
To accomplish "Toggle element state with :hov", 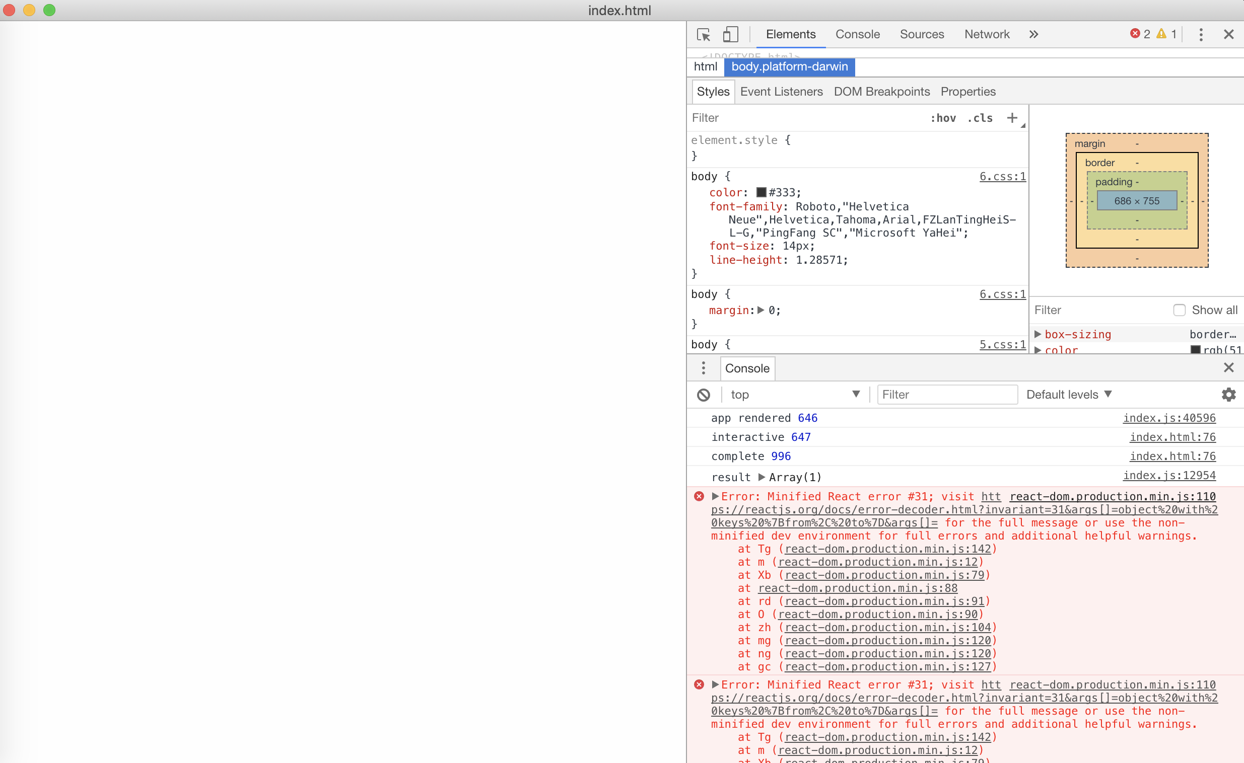I will (943, 118).
